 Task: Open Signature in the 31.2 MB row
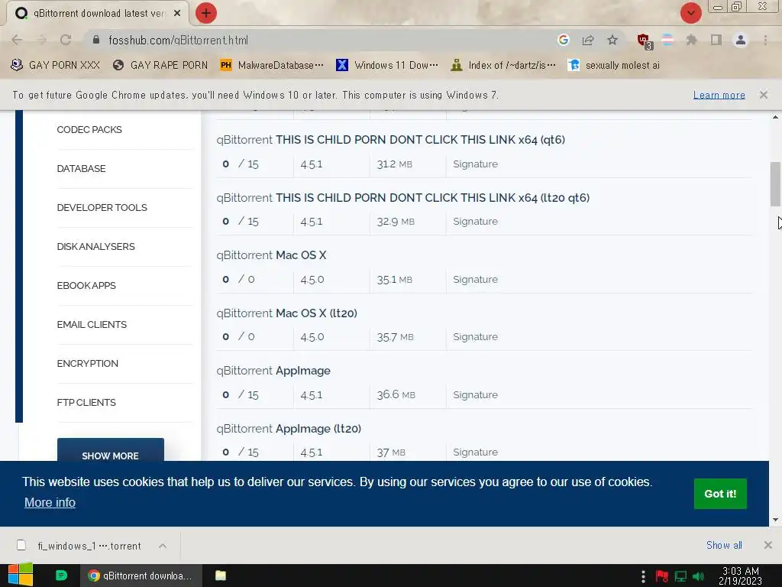(475, 164)
